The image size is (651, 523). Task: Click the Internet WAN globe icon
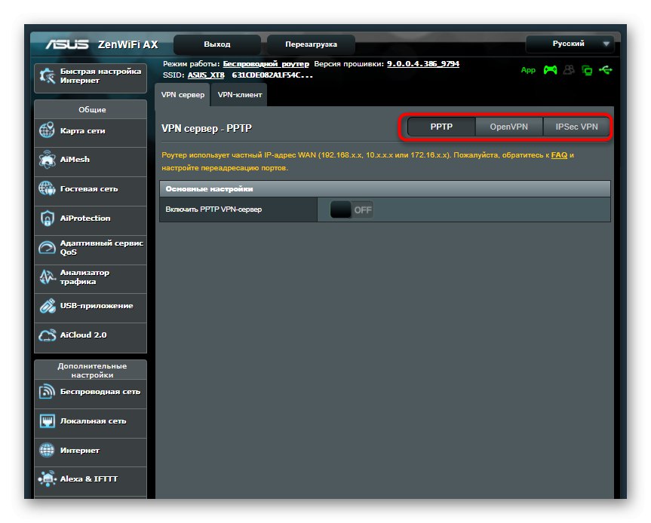click(x=47, y=450)
